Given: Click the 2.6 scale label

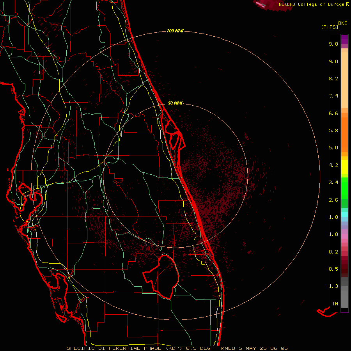Looking at the screenshot, I should click(333, 200).
